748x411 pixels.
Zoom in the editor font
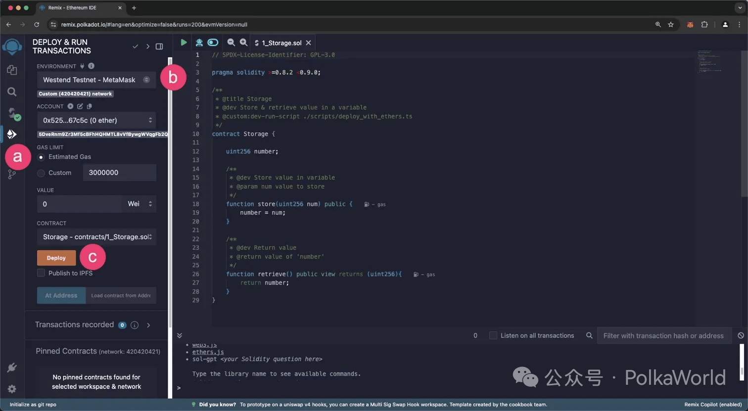(243, 43)
